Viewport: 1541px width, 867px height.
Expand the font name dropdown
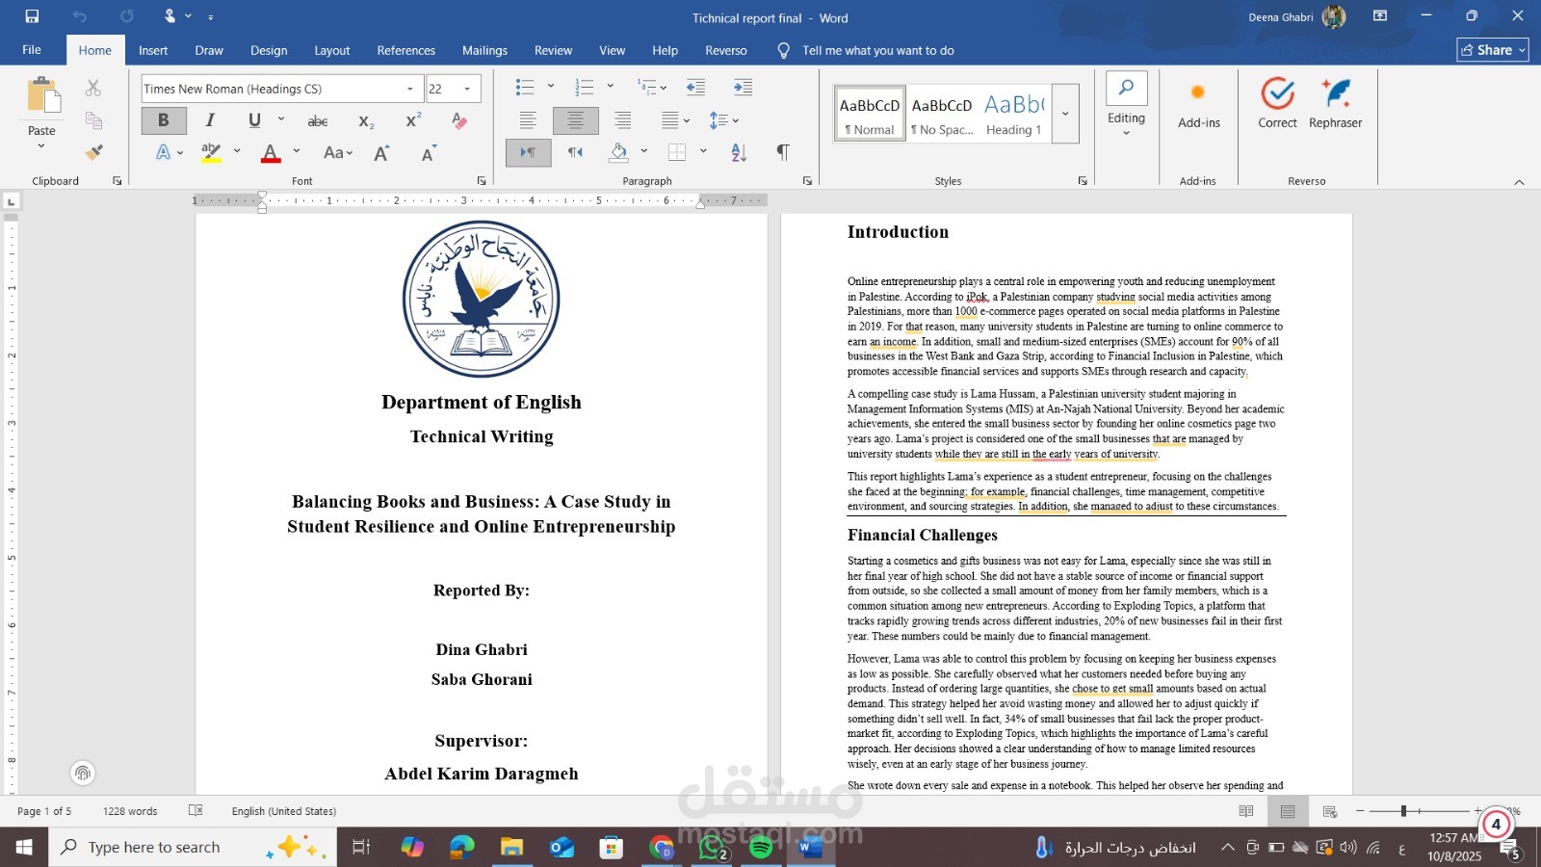410,89
